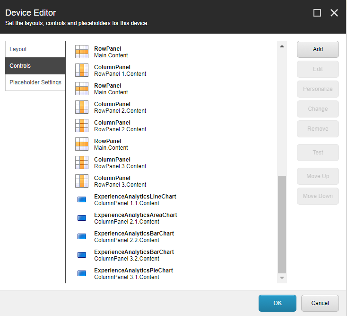Click the Edit button
347x316 pixels.
(318, 69)
